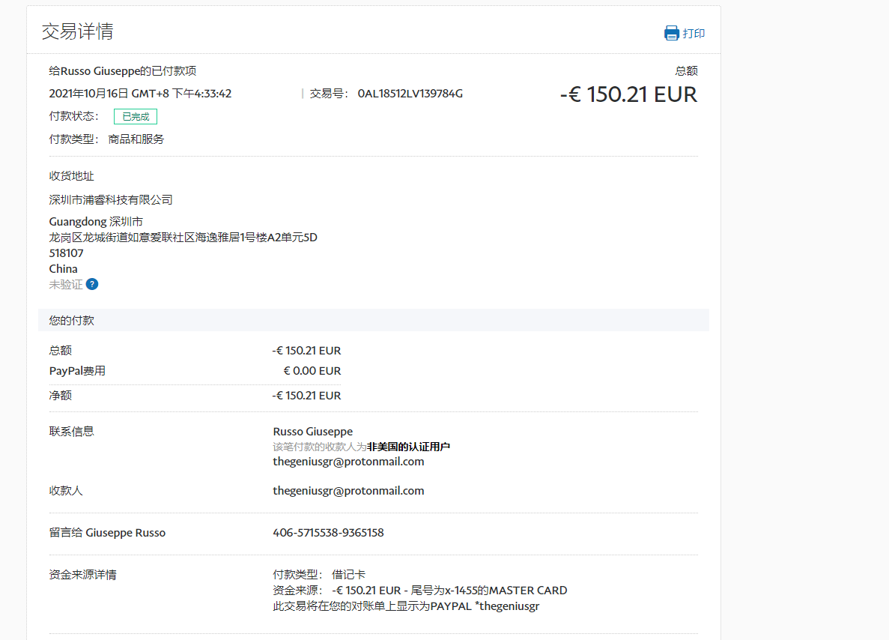
Task: Click the 非美国的认证用户 bold text
Action: [x=408, y=447]
